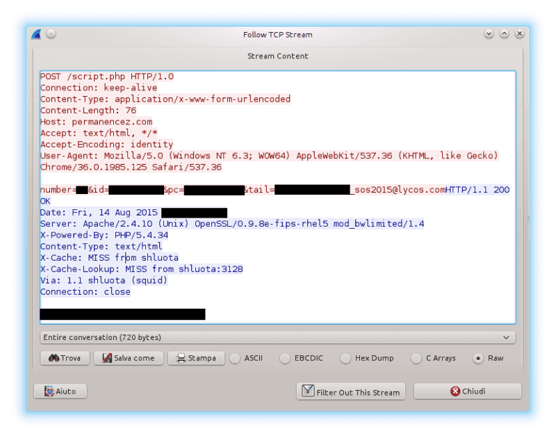Click the Host: permanencez.com line in stream

coord(96,122)
